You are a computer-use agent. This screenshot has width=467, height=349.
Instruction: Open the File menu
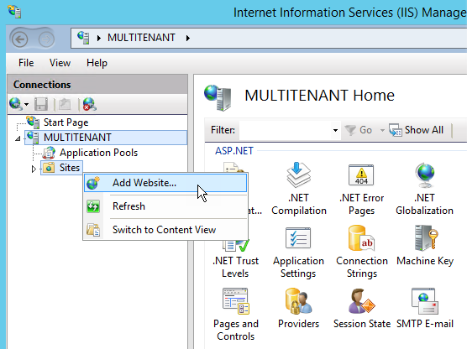click(x=26, y=63)
